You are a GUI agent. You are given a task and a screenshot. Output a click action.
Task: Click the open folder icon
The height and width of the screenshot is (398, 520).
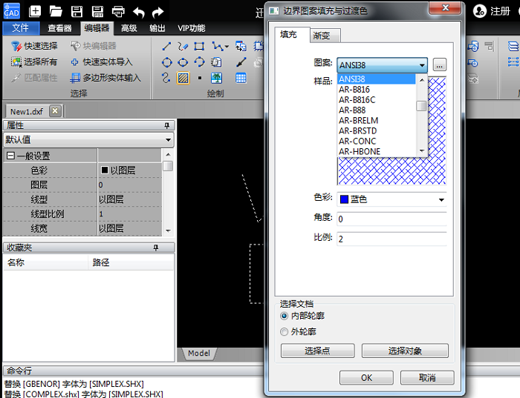coord(56,11)
